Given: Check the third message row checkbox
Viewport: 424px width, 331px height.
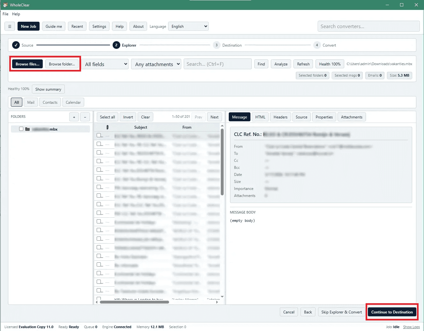Looking at the screenshot, I should click(x=99, y=153).
